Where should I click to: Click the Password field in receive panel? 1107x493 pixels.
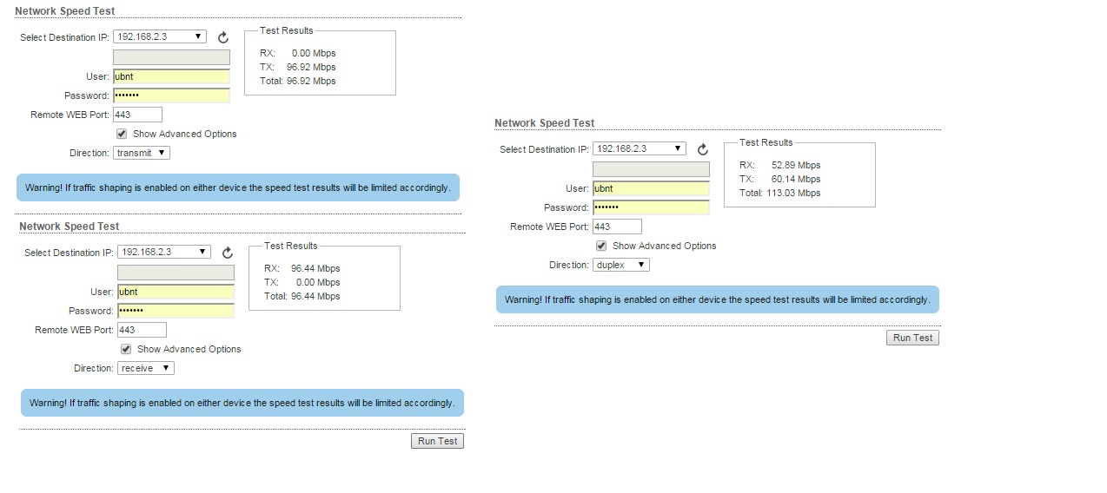pyautogui.click(x=176, y=311)
